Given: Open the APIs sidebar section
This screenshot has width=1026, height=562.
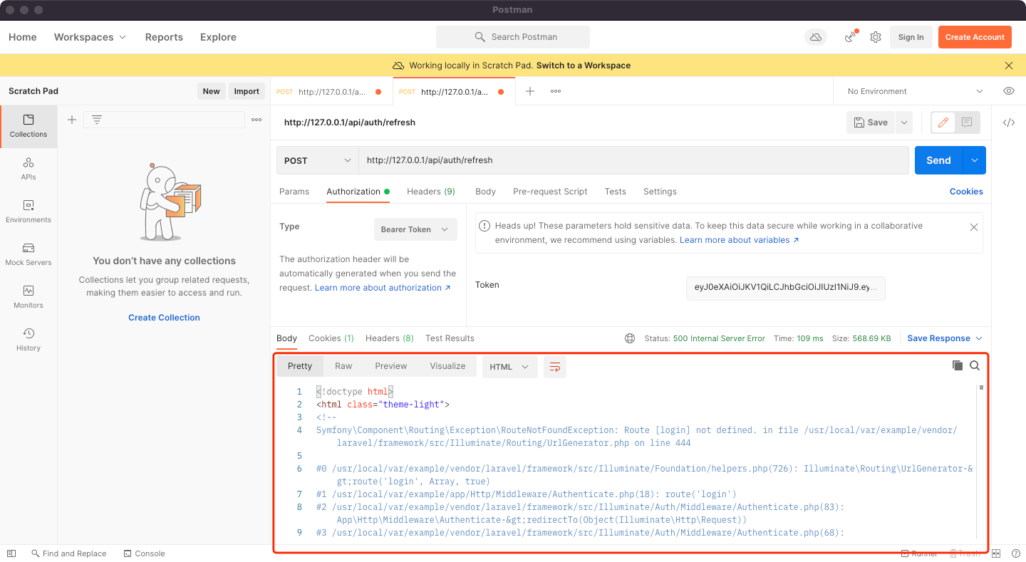Looking at the screenshot, I should pos(28,169).
